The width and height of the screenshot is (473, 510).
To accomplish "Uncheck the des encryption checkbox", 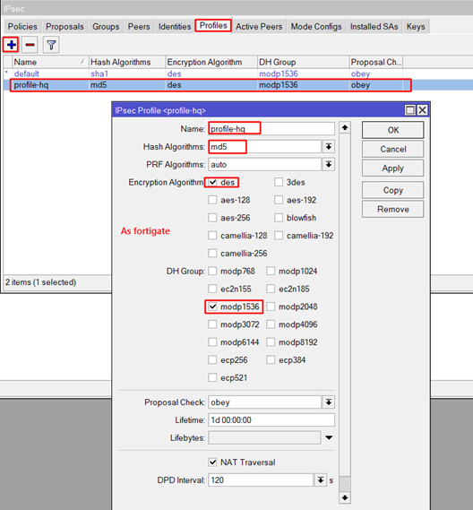I will pos(212,183).
